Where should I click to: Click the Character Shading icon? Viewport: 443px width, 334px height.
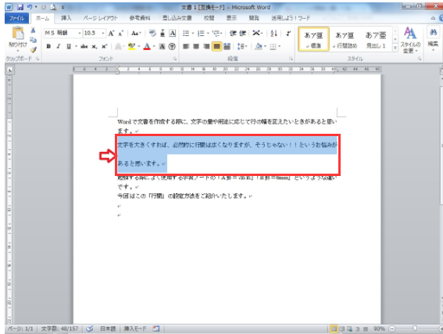tap(162, 46)
